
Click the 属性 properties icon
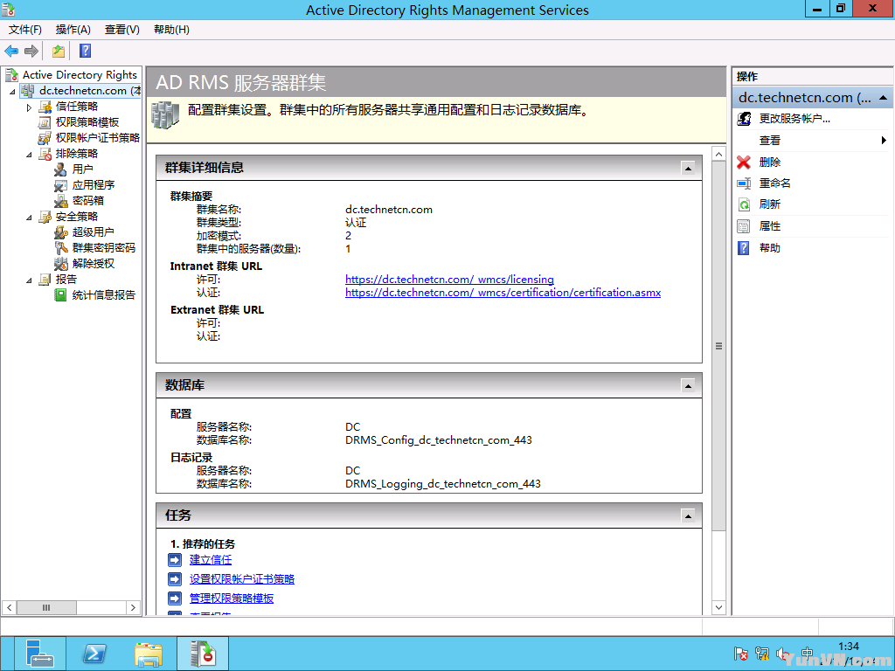coord(744,226)
